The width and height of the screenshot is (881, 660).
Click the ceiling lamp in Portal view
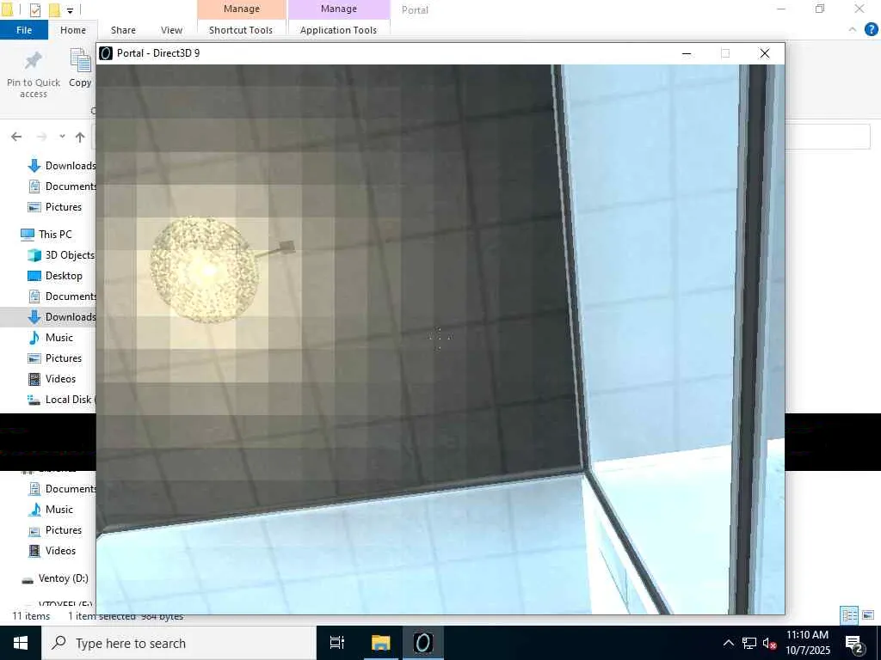click(x=206, y=270)
